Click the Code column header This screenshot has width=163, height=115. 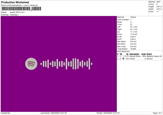(x=143, y=54)
